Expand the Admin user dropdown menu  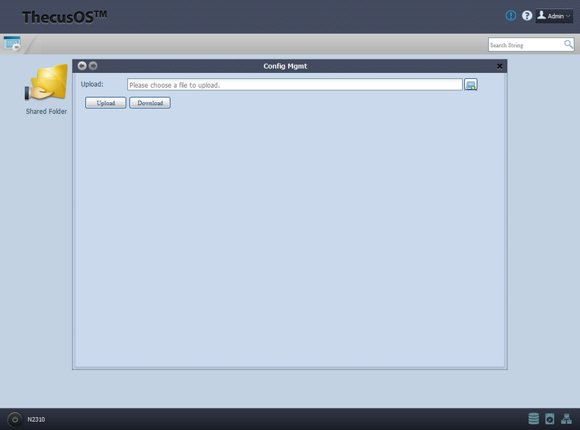554,16
